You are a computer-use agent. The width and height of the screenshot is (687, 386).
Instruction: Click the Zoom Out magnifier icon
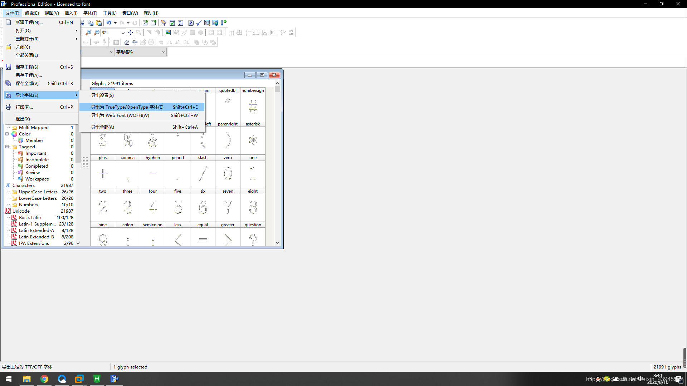click(x=97, y=33)
